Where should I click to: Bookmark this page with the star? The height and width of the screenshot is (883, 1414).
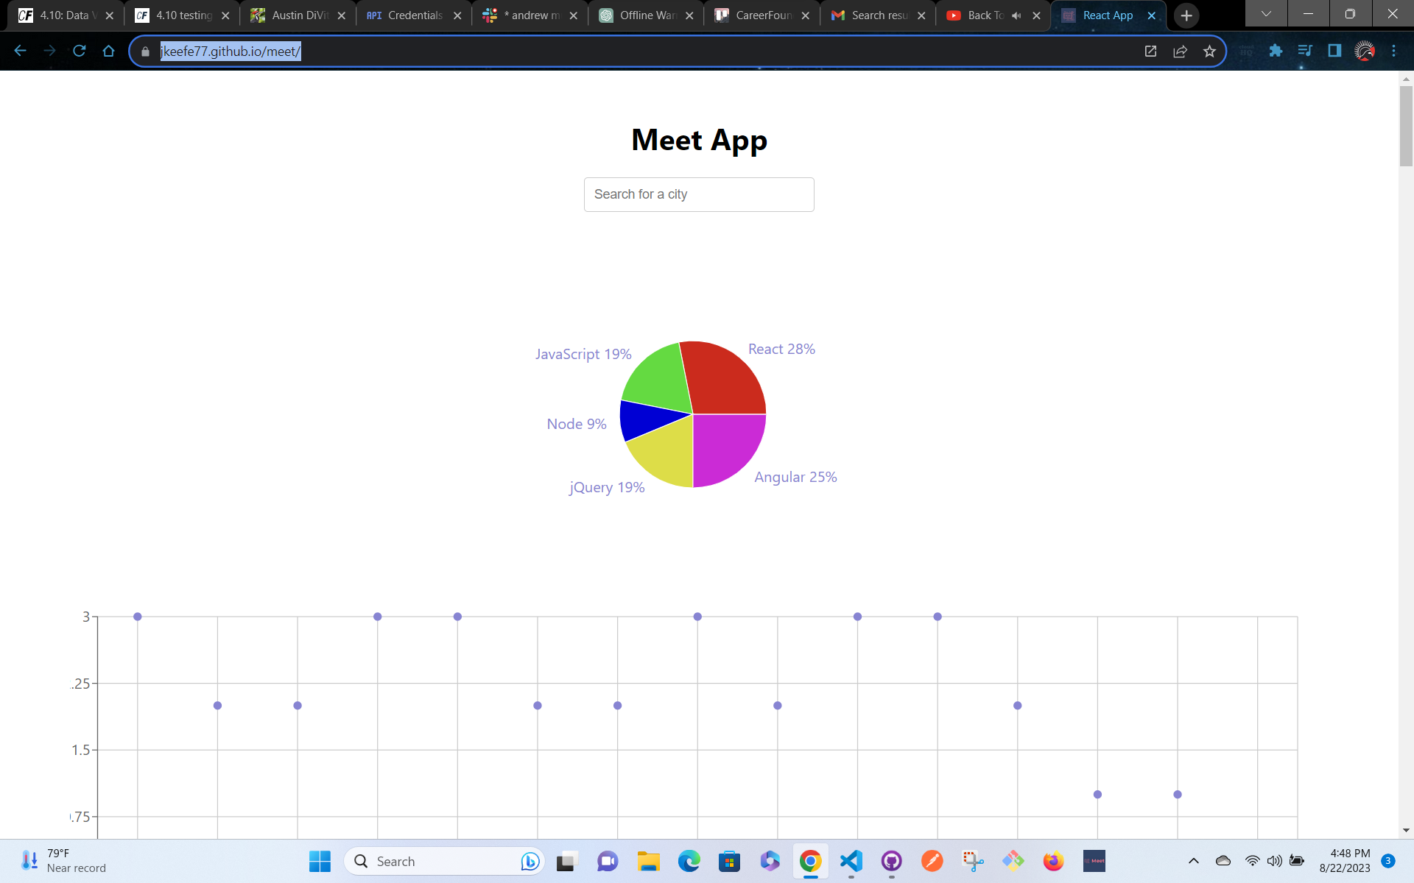[x=1209, y=51]
